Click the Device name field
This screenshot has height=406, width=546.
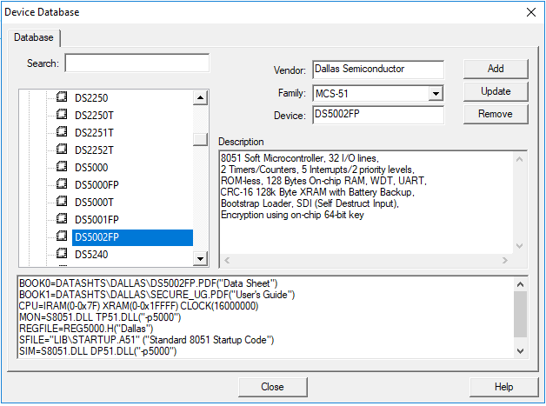[378, 115]
